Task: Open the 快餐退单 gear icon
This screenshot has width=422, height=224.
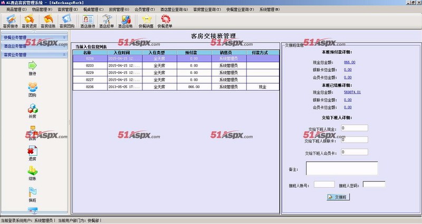Action: point(165,21)
